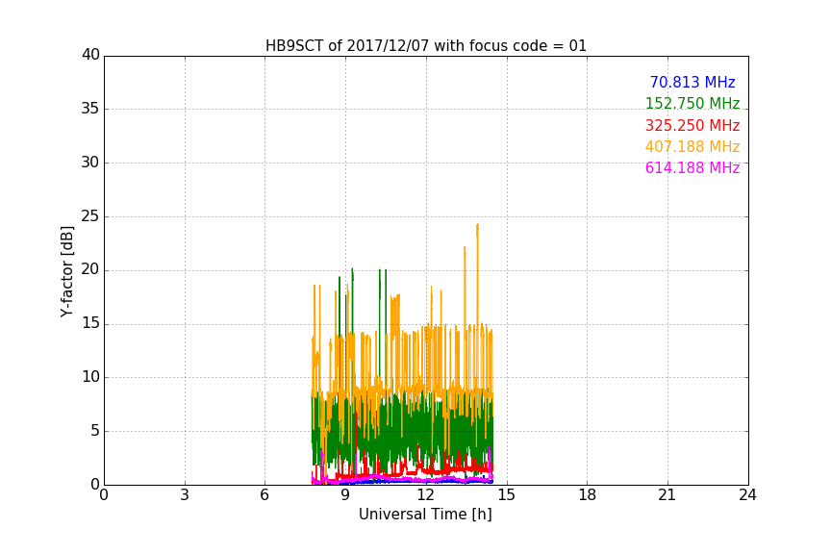831x554 pixels.
Task: Select the 407.188 MHz legend label
Action: 692,147
